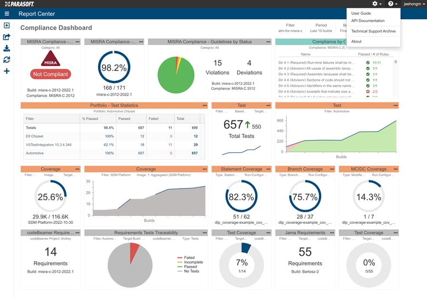This screenshot has height=298, width=427.
Task: Open the hamburger navigation menu
Action: coord(7,14)
